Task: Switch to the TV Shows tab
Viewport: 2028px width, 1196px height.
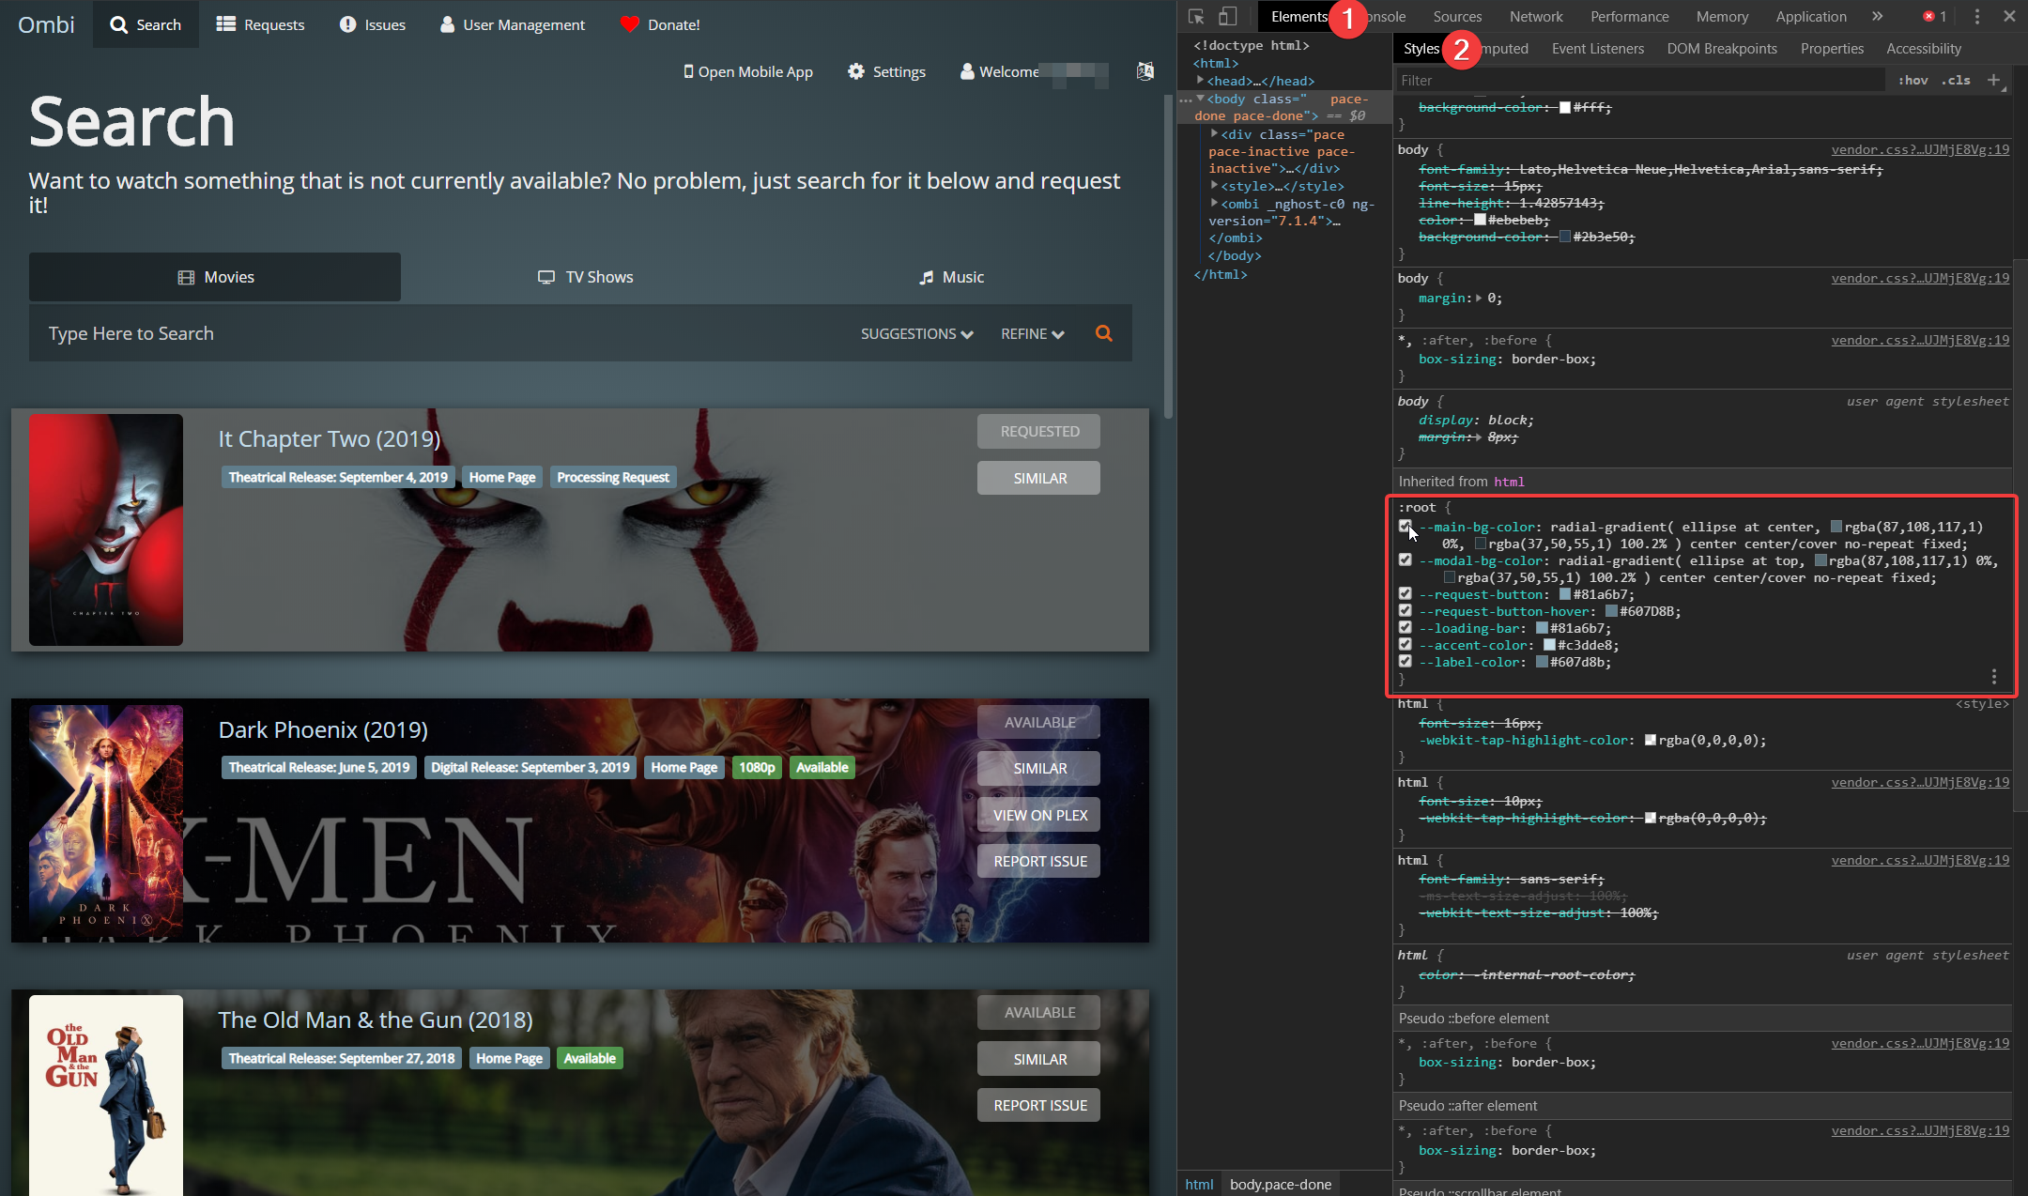Action: (586, 277)
